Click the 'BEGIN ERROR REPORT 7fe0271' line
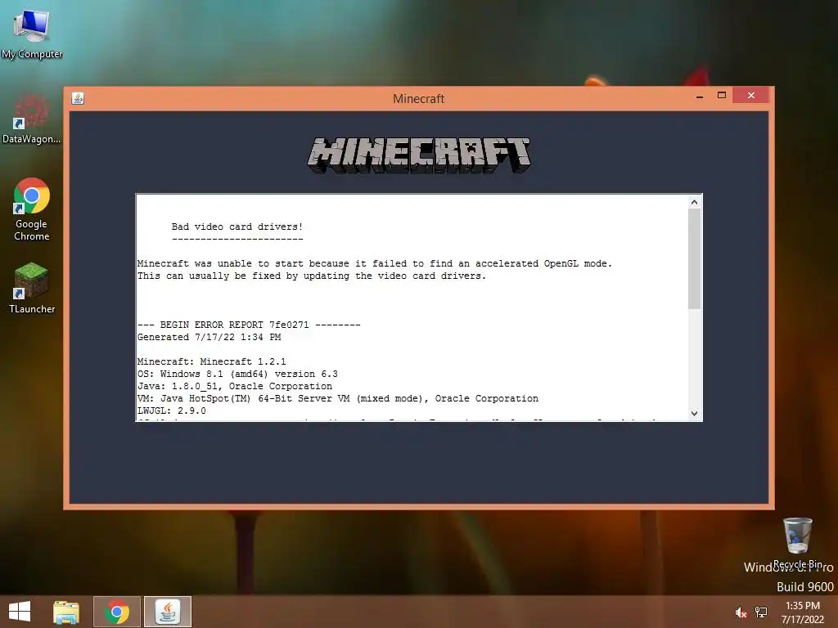This screenshot has height=628, width=838. tap(249, 325)
